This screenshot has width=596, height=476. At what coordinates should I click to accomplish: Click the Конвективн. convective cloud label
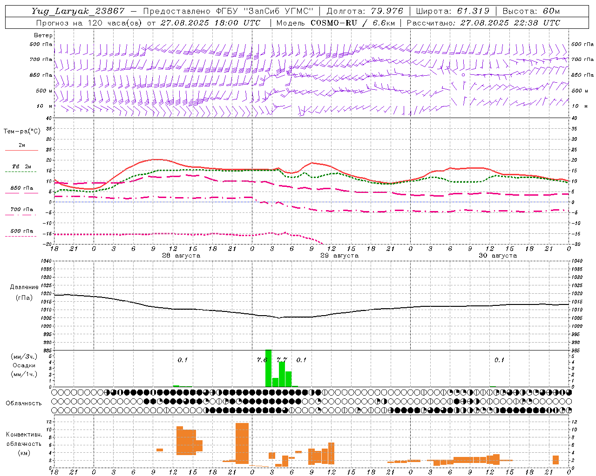(x=24, y=435)
